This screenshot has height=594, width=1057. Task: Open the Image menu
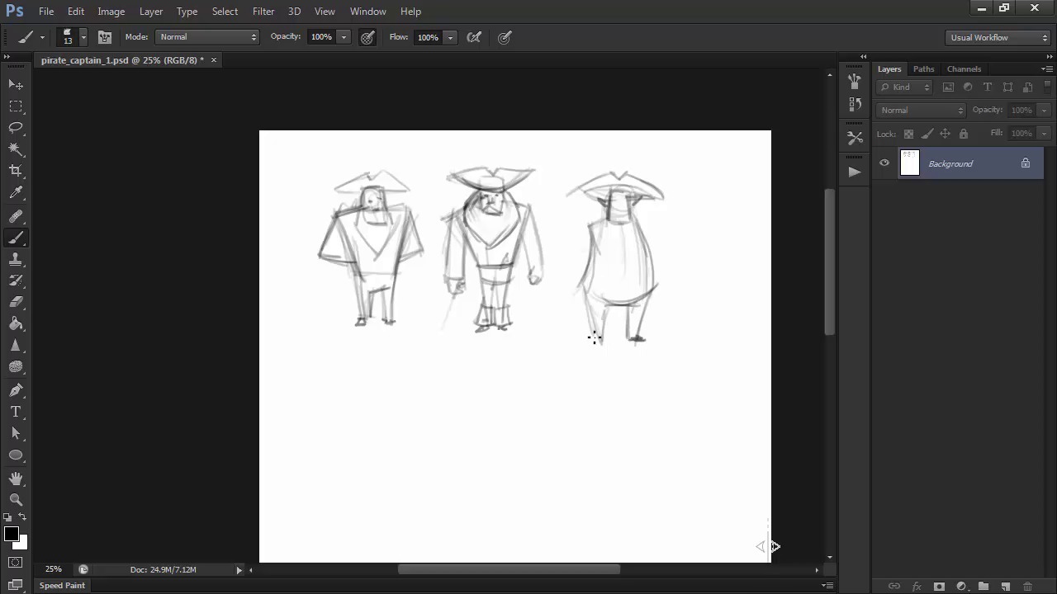click(111, 12)
